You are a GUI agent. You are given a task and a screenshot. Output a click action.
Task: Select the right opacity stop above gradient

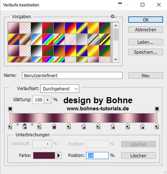pyautogui.click(x=157, y=110)
